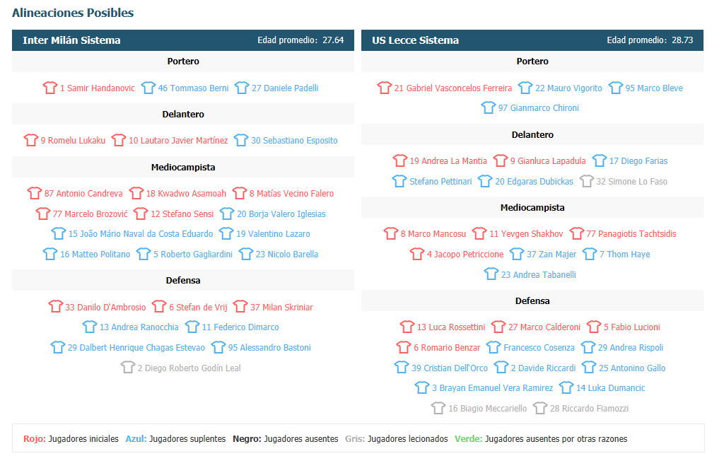This screenshot has height=461, width=712.
Task: Click the red shirt icon beside Antonio Candreva
Action: (35, 193)
